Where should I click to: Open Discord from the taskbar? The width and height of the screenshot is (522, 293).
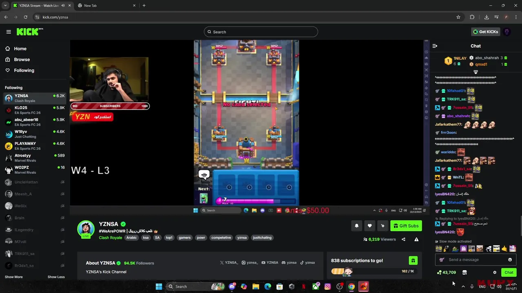232,286
